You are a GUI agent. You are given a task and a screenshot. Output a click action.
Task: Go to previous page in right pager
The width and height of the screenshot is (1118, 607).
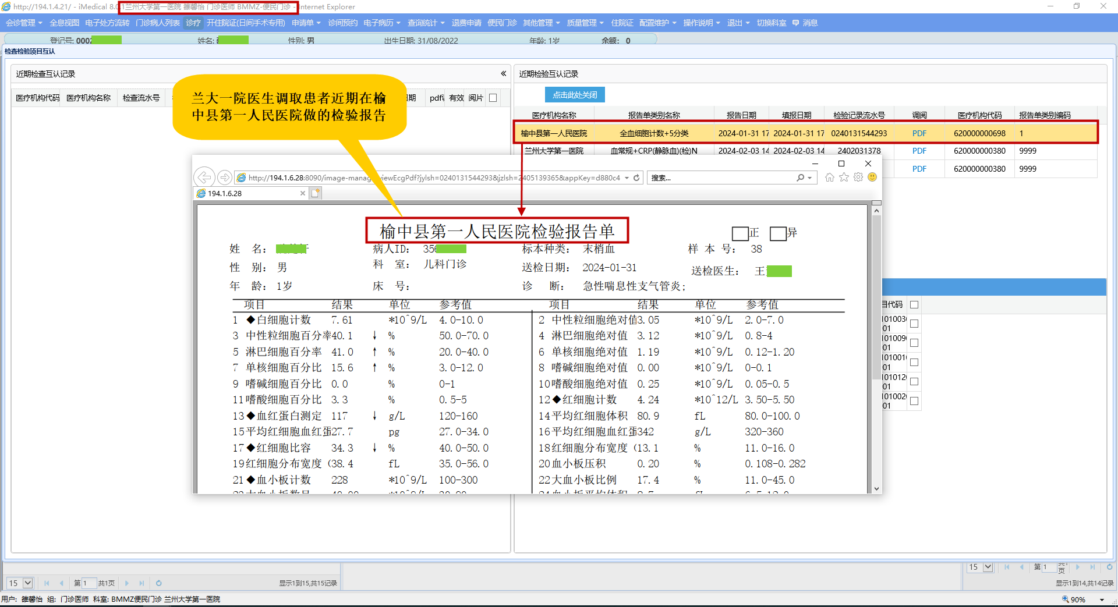pos(1021,567)
